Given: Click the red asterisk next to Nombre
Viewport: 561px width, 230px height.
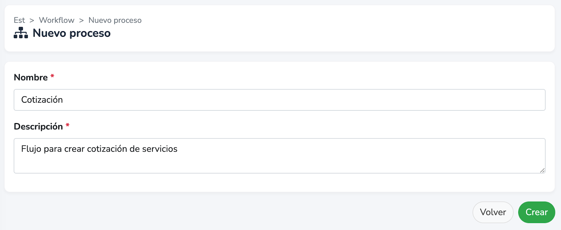Looking at the screenshot, I should click(52, 76).
